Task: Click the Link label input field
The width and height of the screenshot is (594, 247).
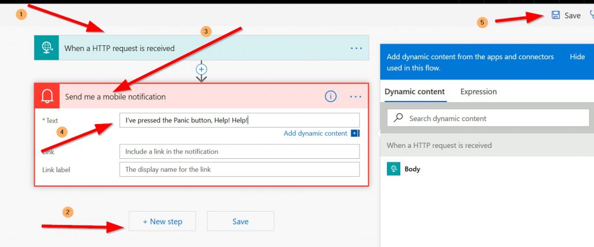Action: click(x=239, y=169)
